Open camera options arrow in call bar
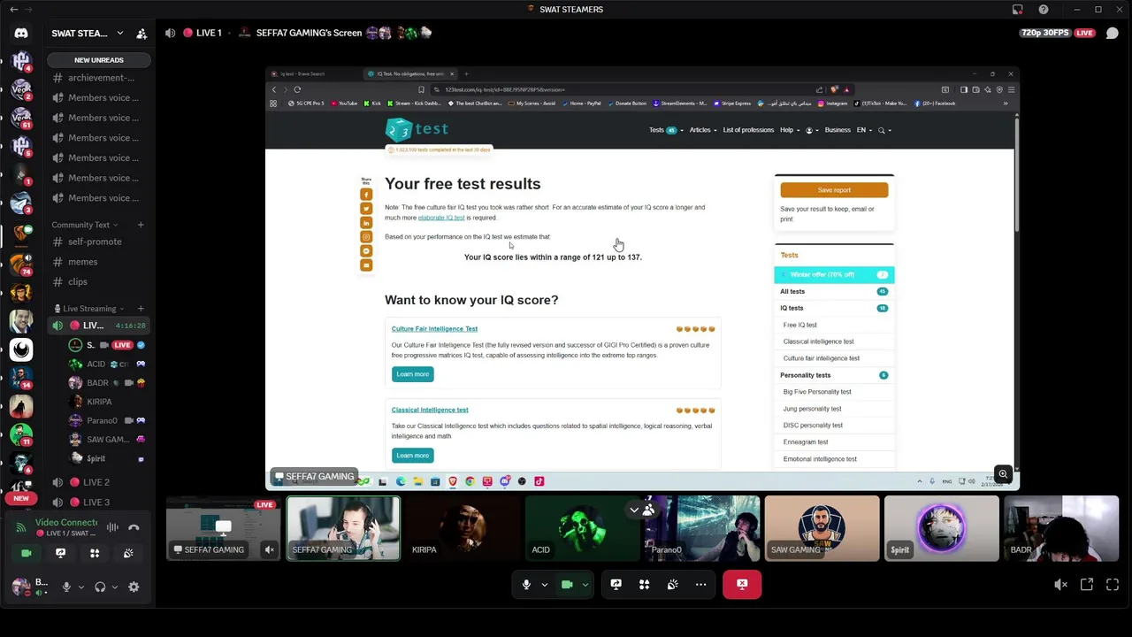The image size is (1132, 637). pos(585,584)
